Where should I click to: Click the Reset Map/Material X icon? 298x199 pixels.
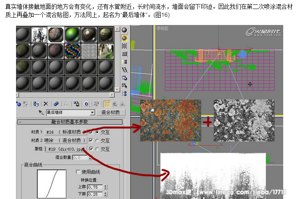46,104
